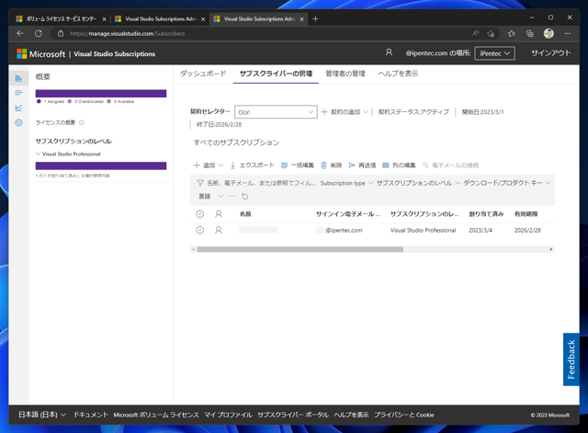Switch to the 管理者の管理 tab
Viewport: 588px width, 433px height.
[x=345, y=74]
